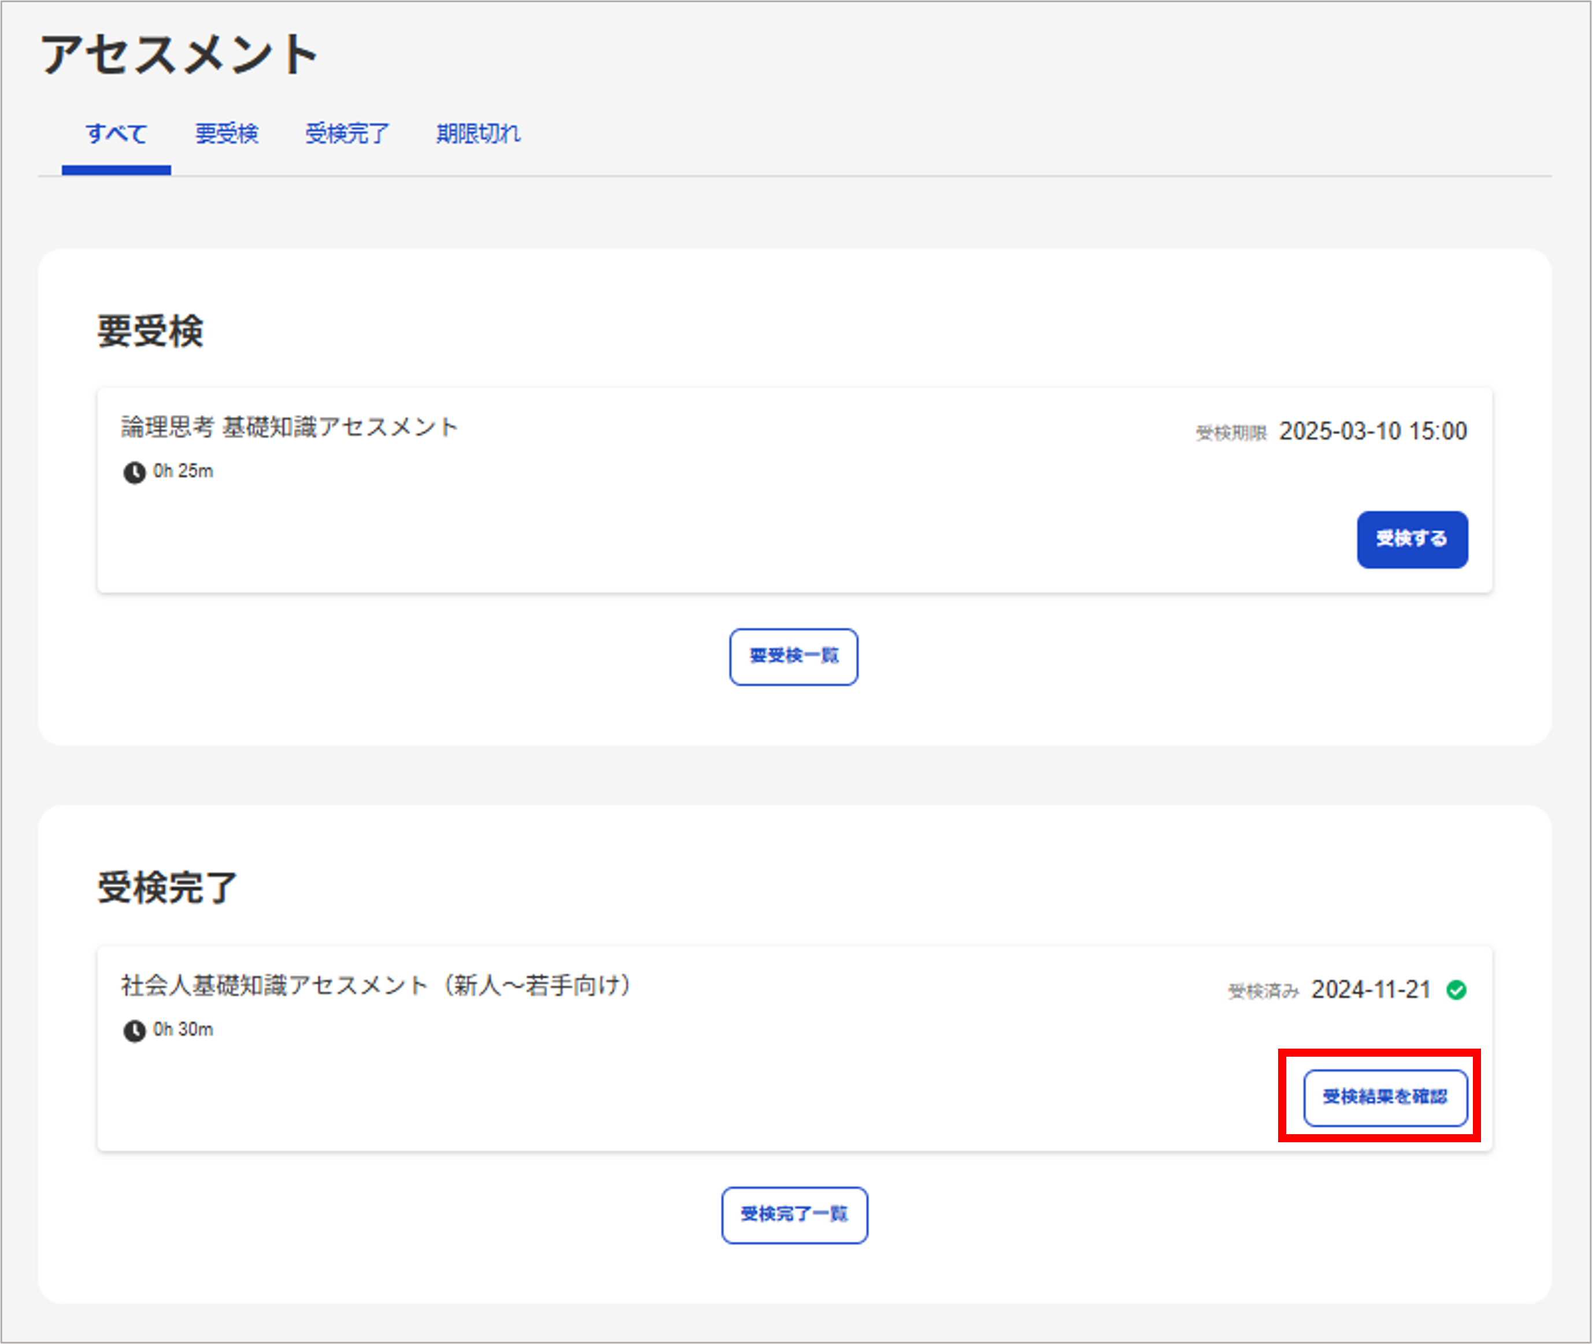Click the 受検完了 section heading
Viewport: 1592px width, 1344px height.
[x=167, y=888]
